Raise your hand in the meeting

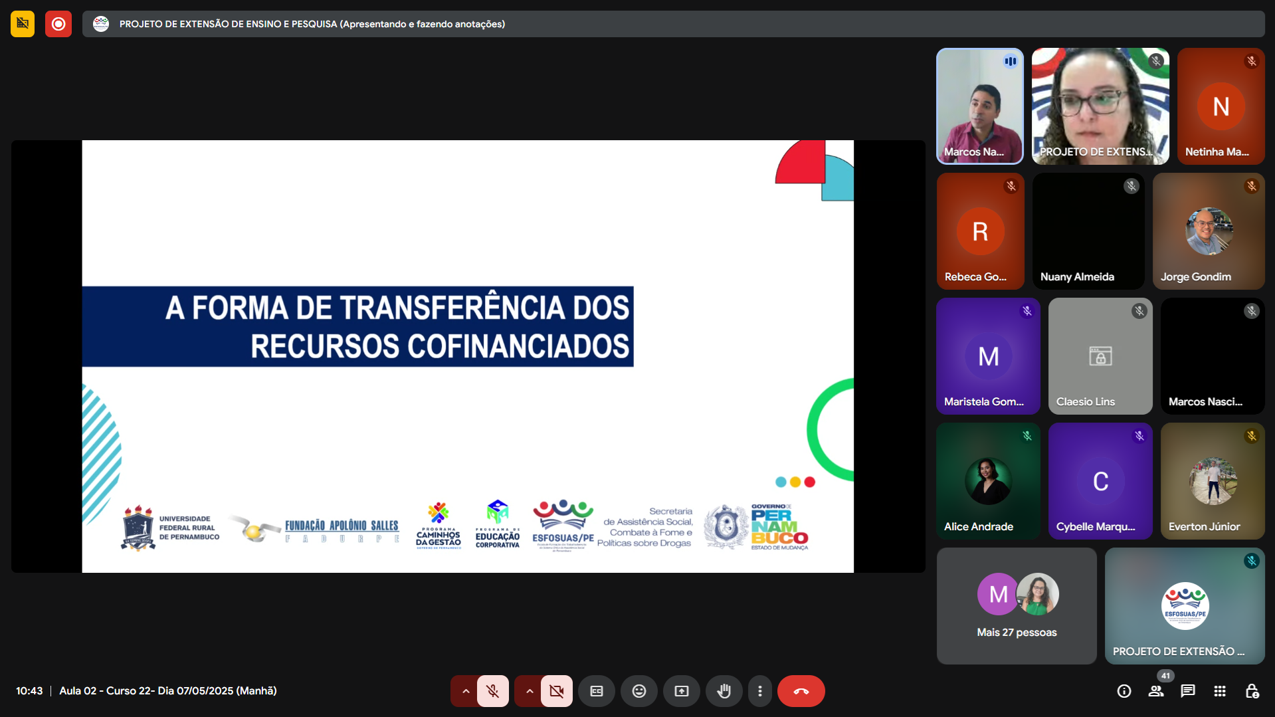pyautogui.click(x=724, y=691)
